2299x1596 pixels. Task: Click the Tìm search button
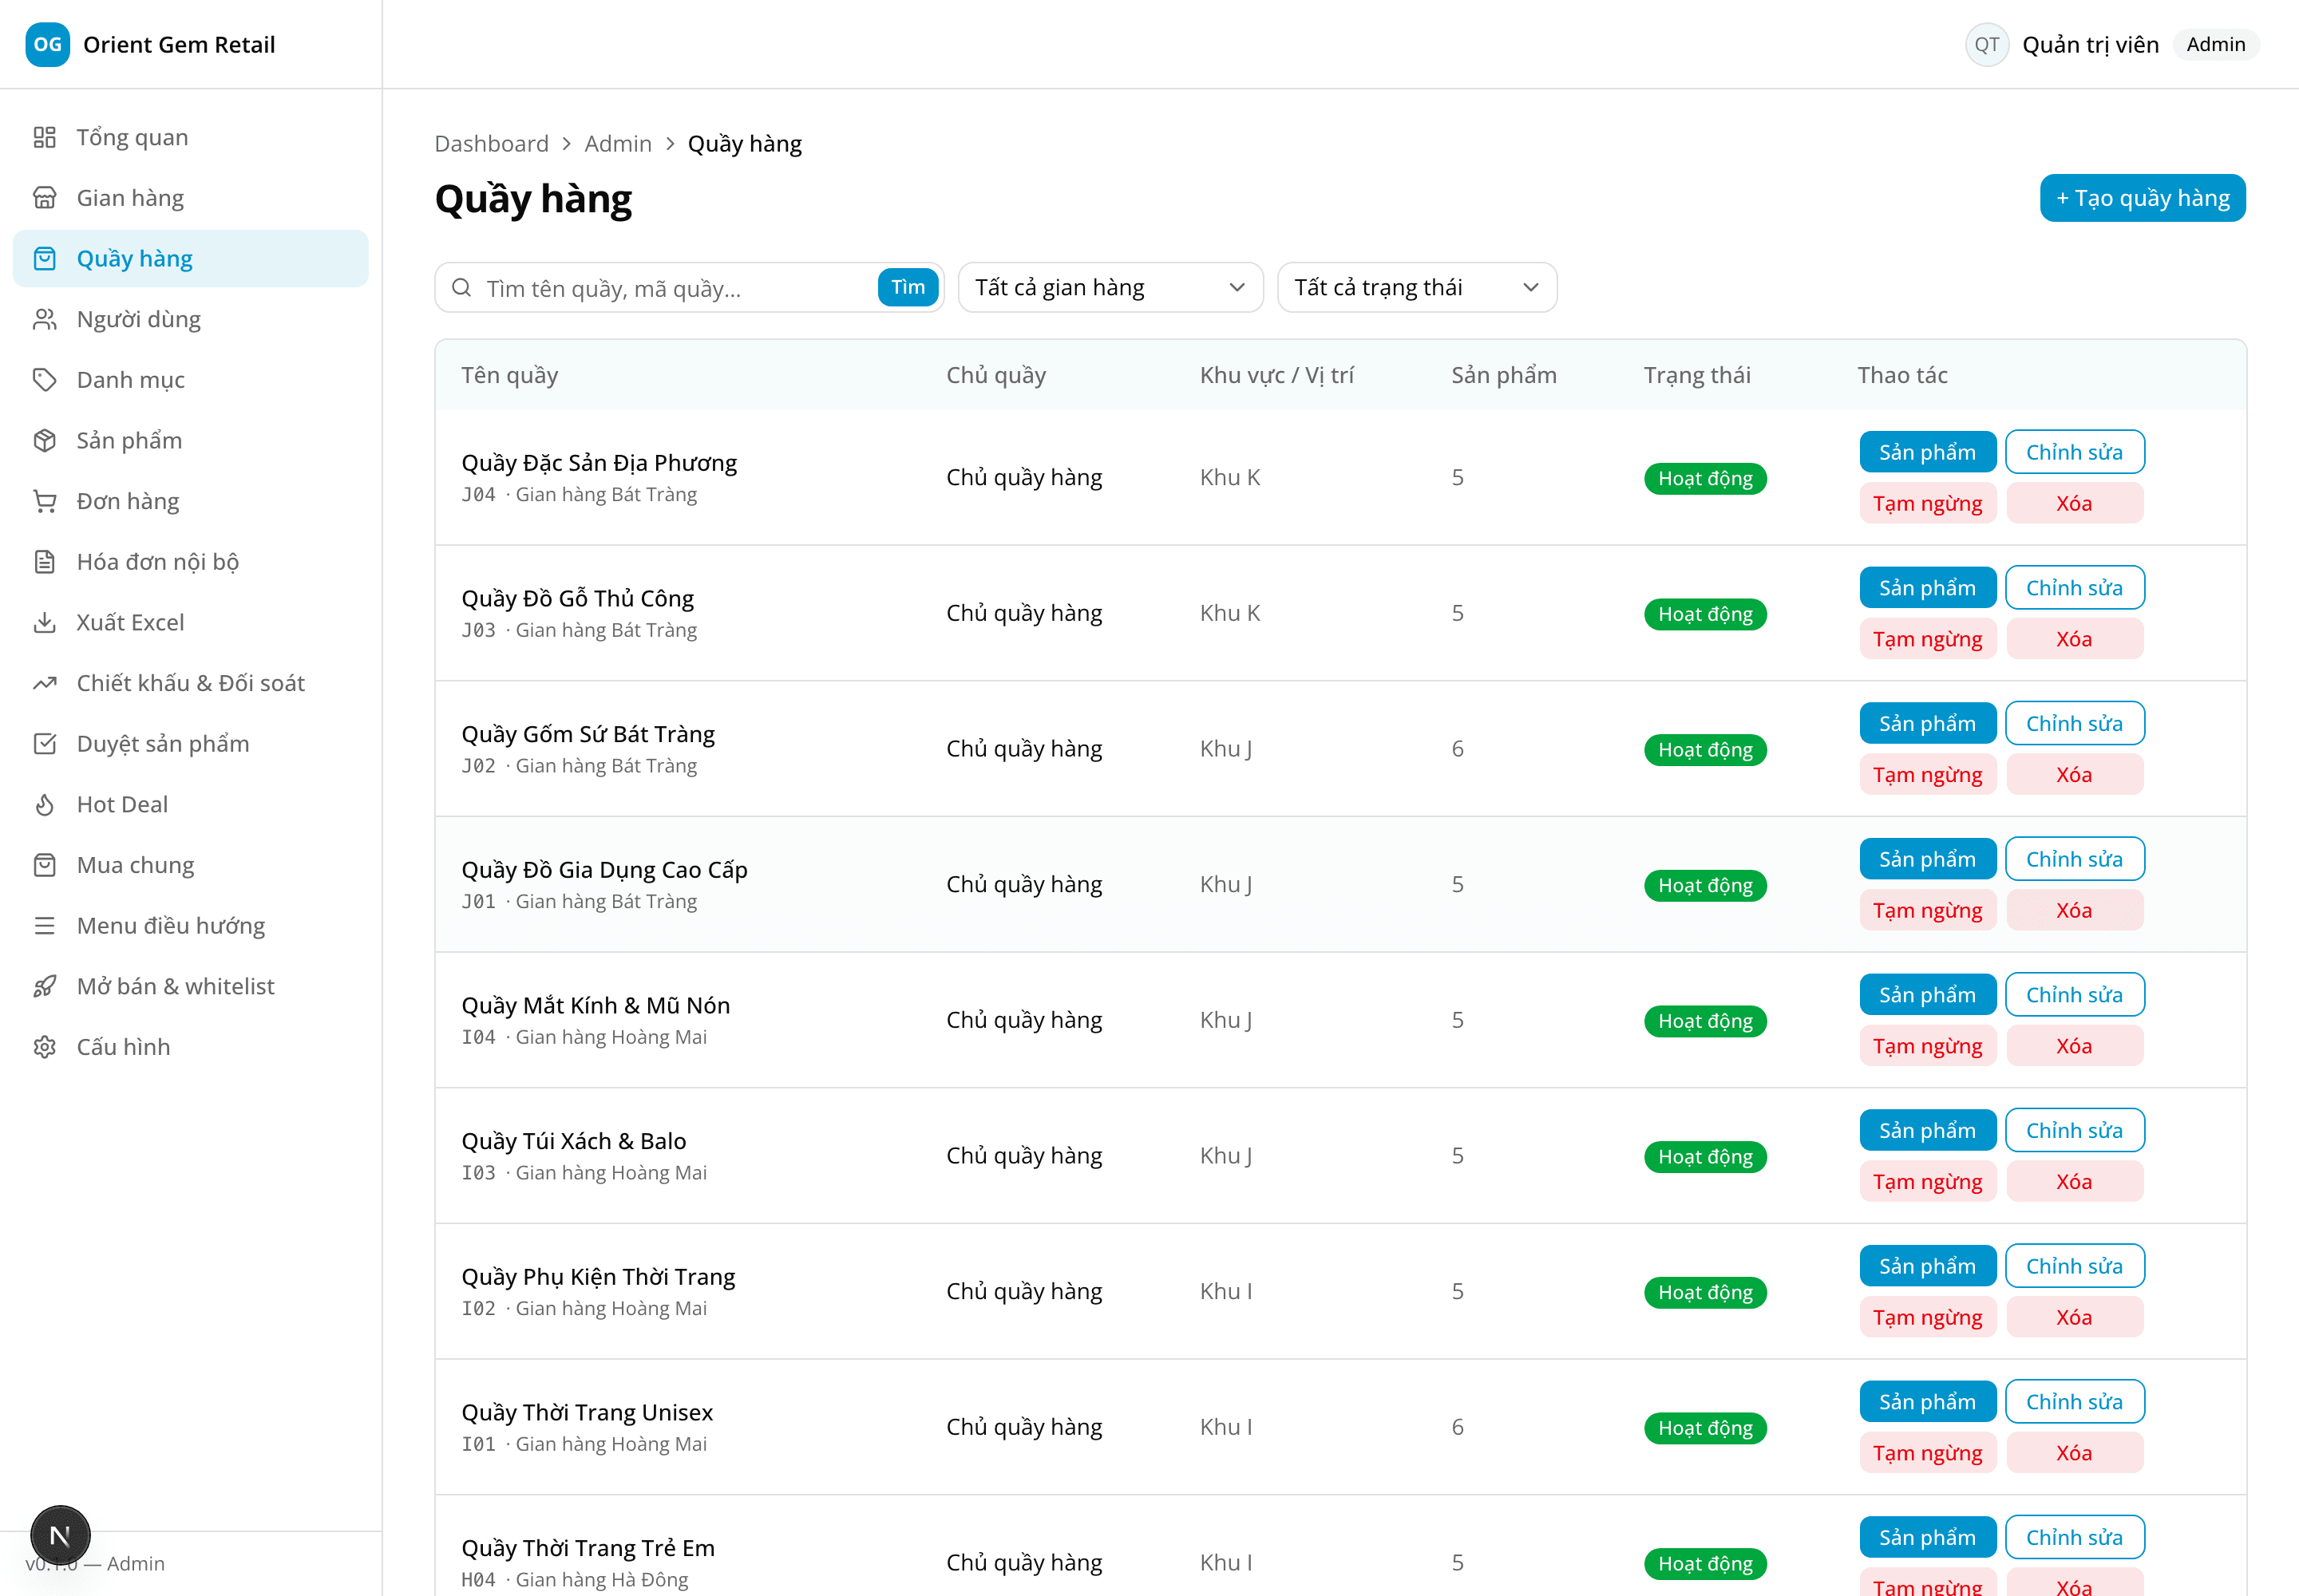coord(908,287)
